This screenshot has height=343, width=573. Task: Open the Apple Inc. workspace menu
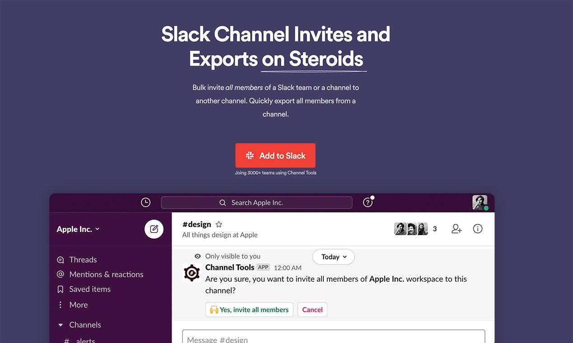point(78,229)
